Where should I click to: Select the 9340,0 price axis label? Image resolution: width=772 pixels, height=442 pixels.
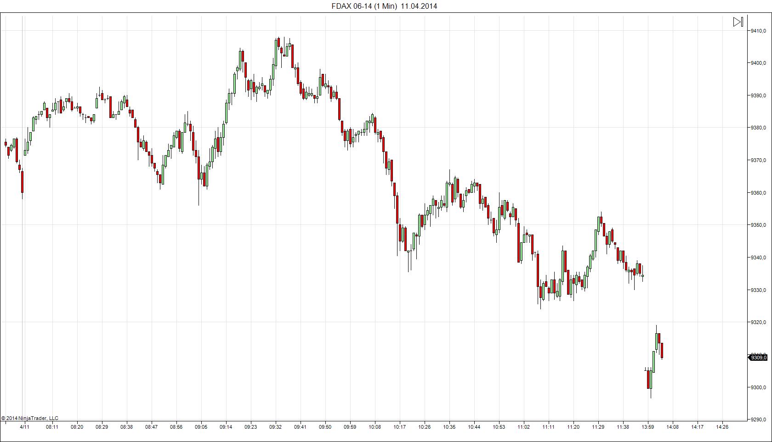pos(758,257)
